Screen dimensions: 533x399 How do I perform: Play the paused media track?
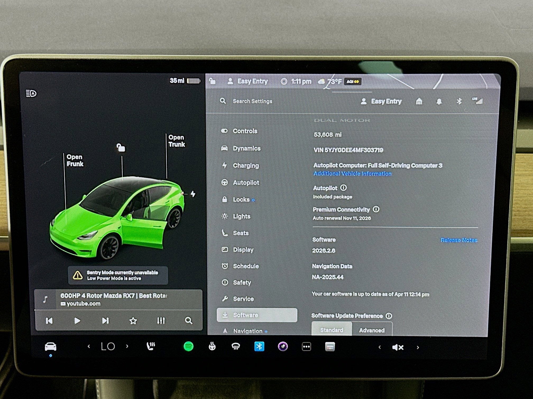77,321
